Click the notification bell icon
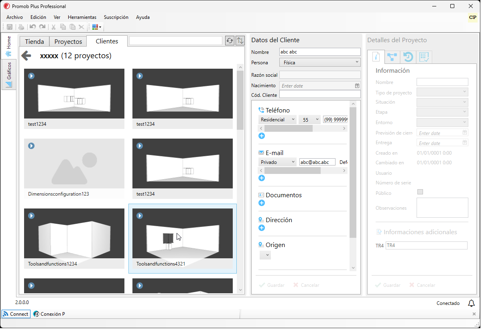The height and width of the screenshot is (331, 482). tap(472, 303)
